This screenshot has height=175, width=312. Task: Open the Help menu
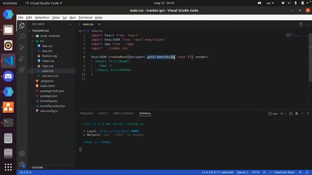[x=98, y=17]
